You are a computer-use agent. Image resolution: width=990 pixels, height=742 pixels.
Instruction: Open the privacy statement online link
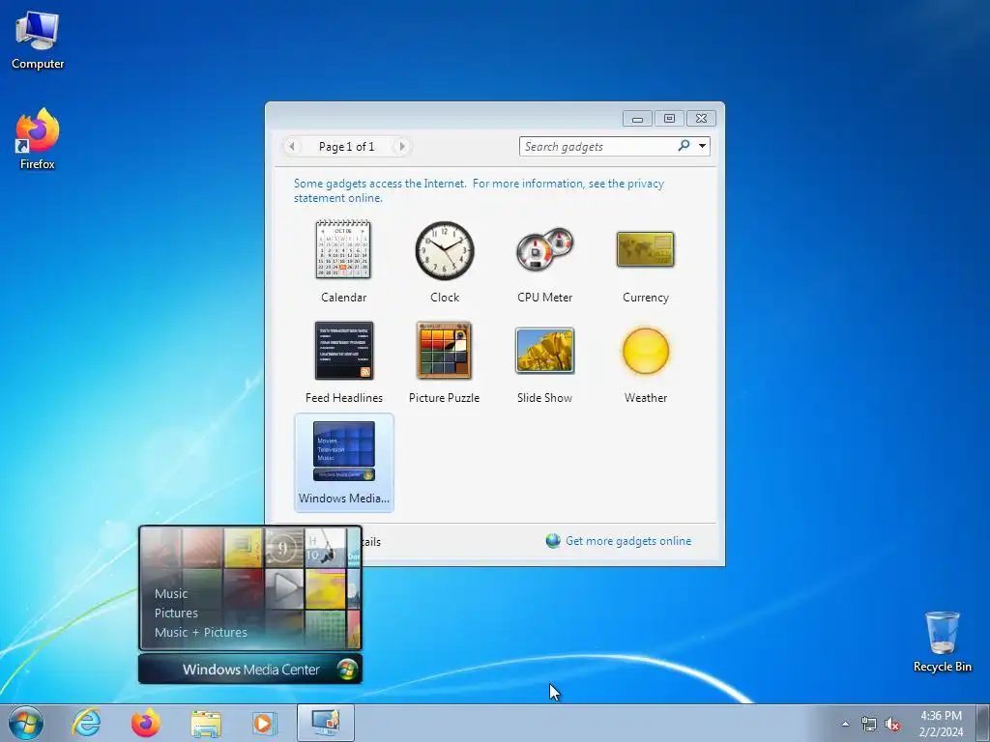click(479, 190)
